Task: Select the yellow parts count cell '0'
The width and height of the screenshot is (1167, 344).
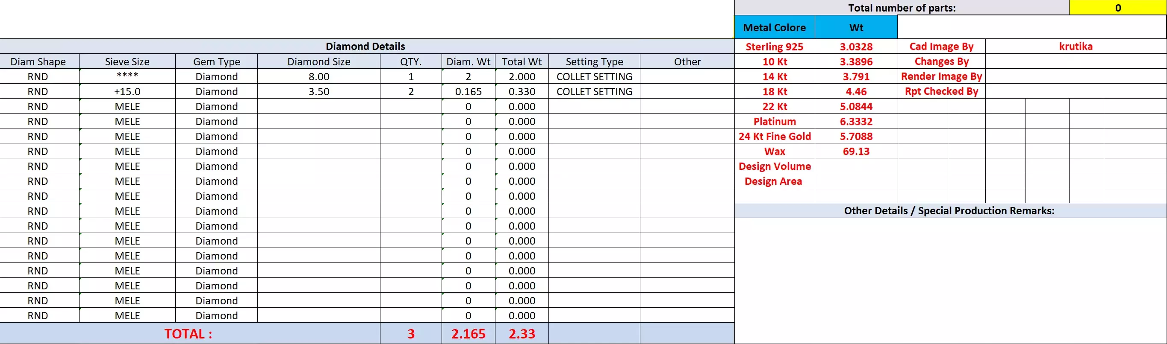Action: [1117, 8]
